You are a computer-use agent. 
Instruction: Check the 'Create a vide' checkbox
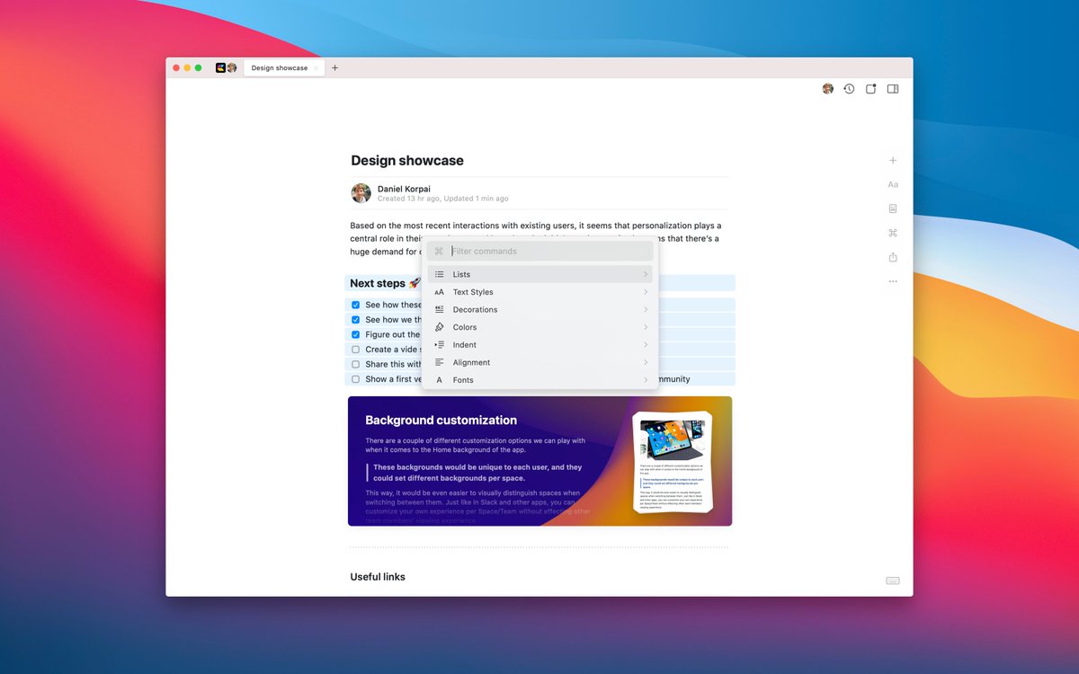[x=356, y=350]
